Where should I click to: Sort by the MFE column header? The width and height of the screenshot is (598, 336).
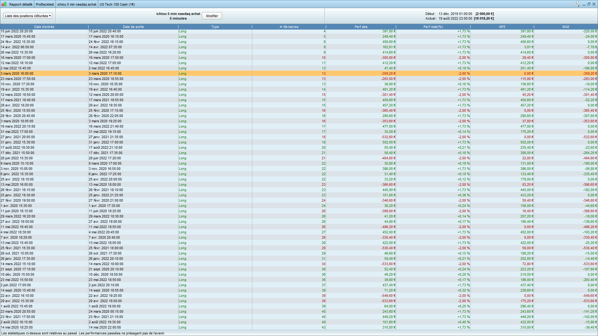[502, 27]
